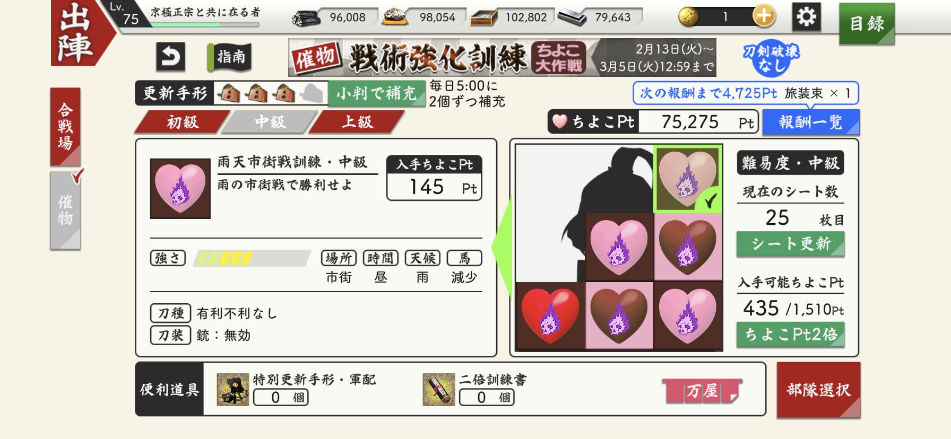Tap the 刀剣破壊なし badge
The image size is (951, 439).
point(771,58)
